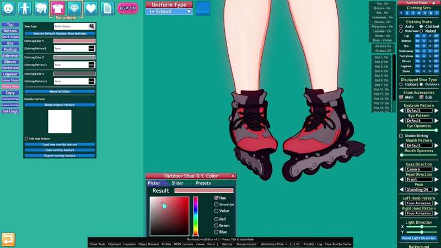This screenshot has height=248, width=441.
Task: Switch to the Slider tab
Action: click(178, 183)
